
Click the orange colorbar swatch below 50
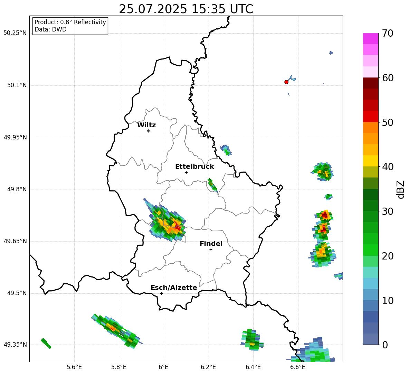tap(370, 128)
